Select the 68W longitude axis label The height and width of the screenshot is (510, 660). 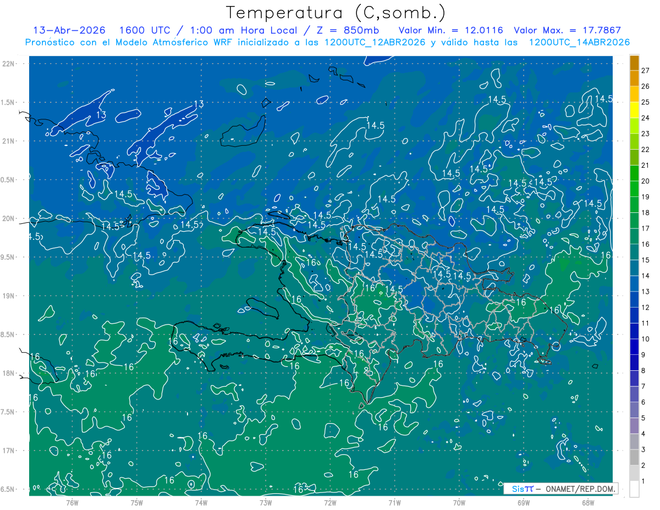(x=588, y=502)
